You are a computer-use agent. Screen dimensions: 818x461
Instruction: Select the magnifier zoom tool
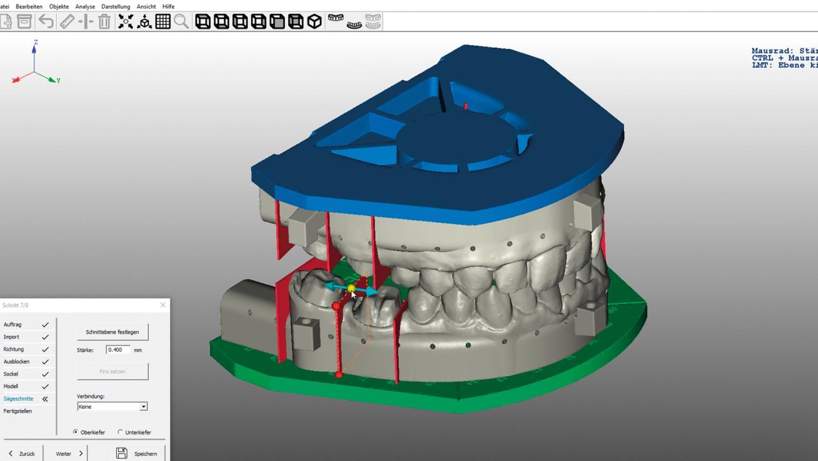pyautogui.click(x=181, y=22)
